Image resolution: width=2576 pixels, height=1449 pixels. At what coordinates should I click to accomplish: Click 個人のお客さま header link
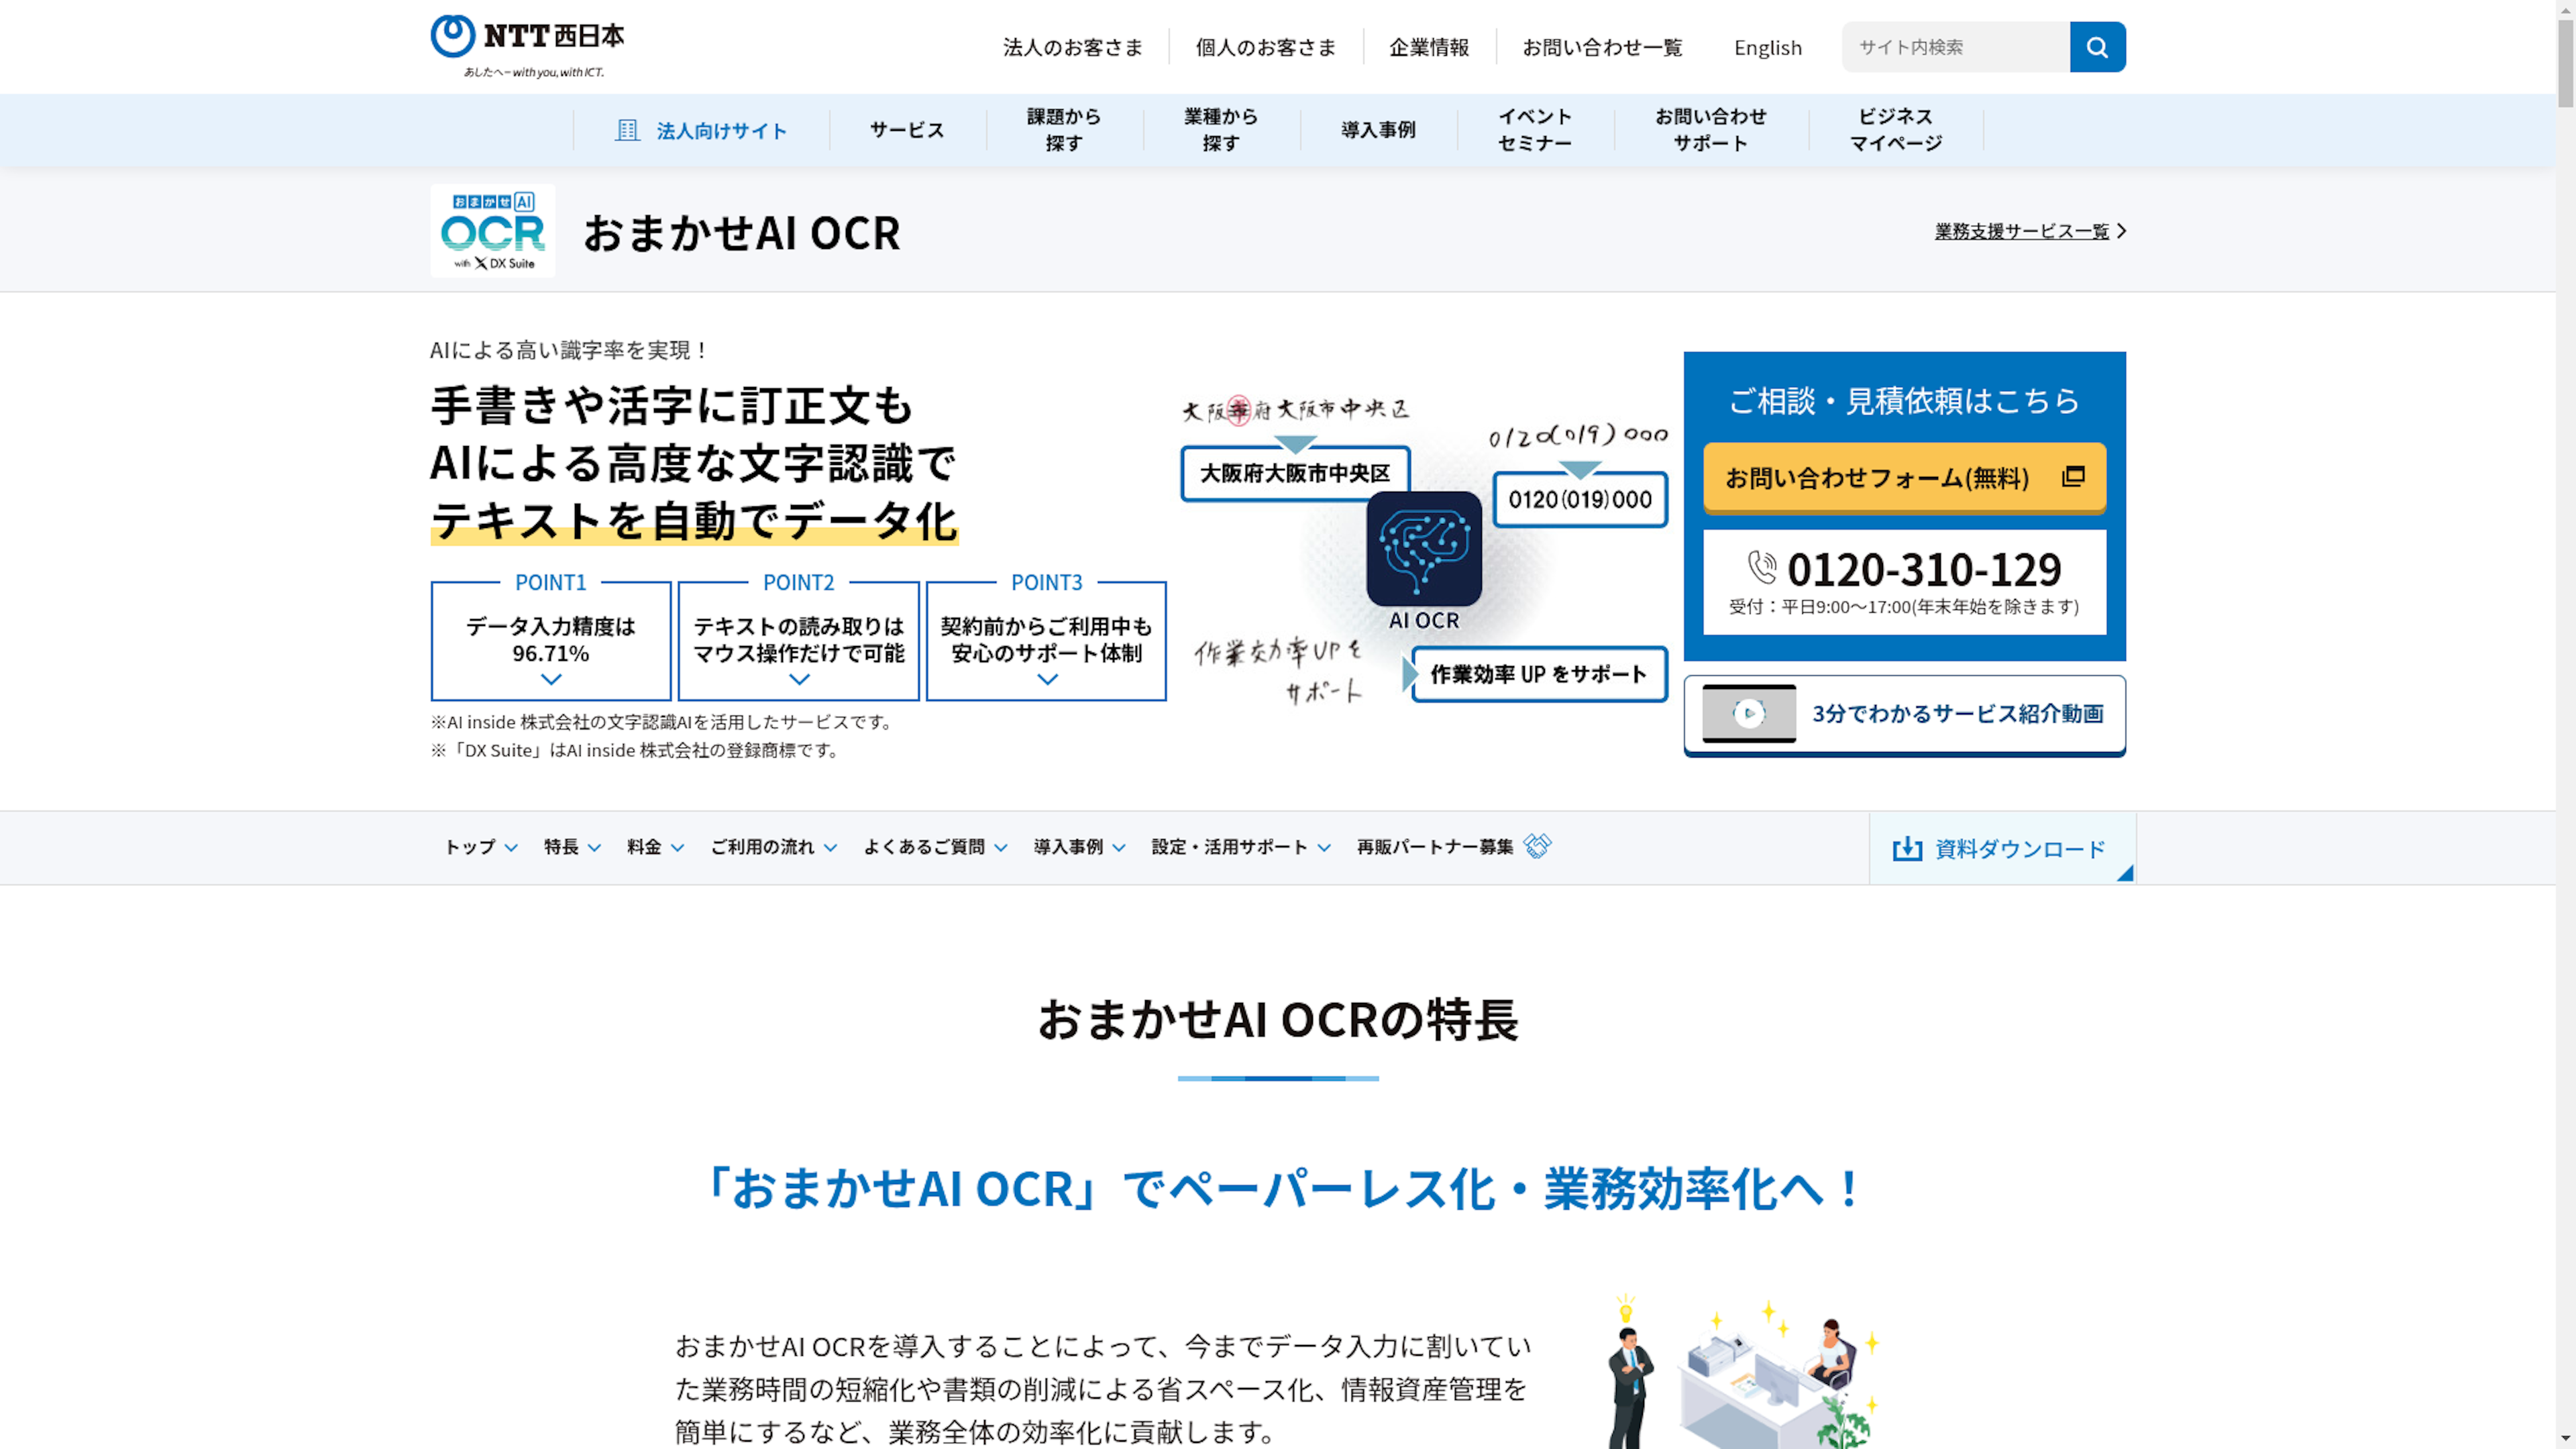pos(1265,47)
